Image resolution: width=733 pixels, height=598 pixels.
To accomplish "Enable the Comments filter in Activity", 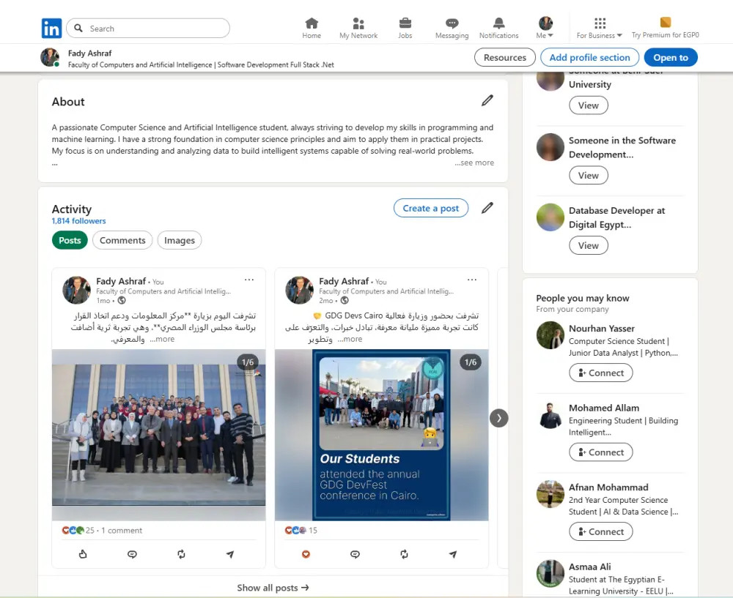I will pos(122,240).
